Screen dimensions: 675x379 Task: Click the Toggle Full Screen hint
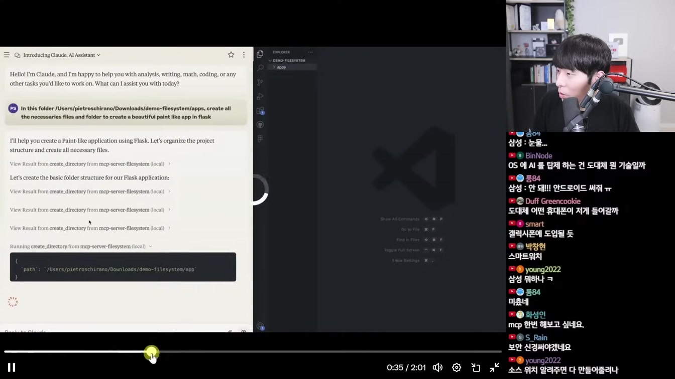(x=413, y=250)
